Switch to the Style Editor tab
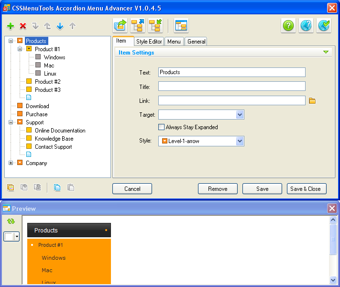The height and width of the screenshot is (287, 340). (x=149, y=42)
